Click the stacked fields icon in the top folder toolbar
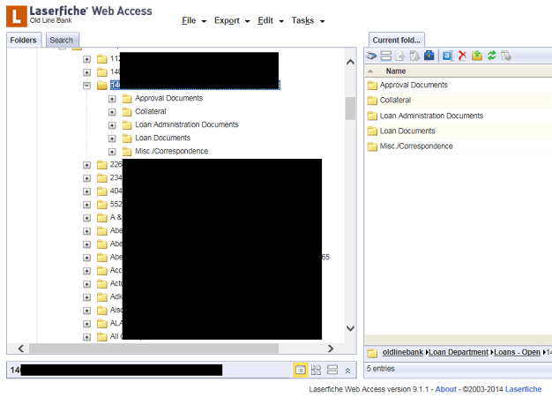This screenshot has height=397, width=552. pos(386,56)
